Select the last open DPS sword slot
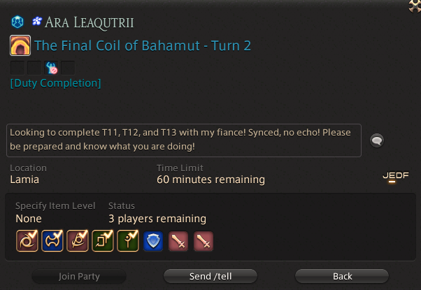 coord(204,241)
